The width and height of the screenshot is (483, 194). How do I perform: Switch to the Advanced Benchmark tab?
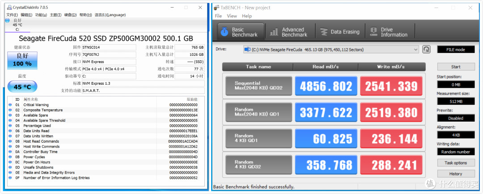290,32
